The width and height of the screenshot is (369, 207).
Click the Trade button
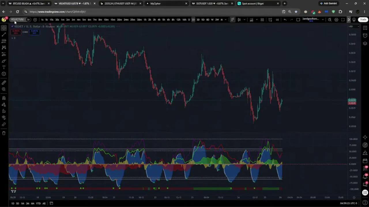click(x=363, y=20)
